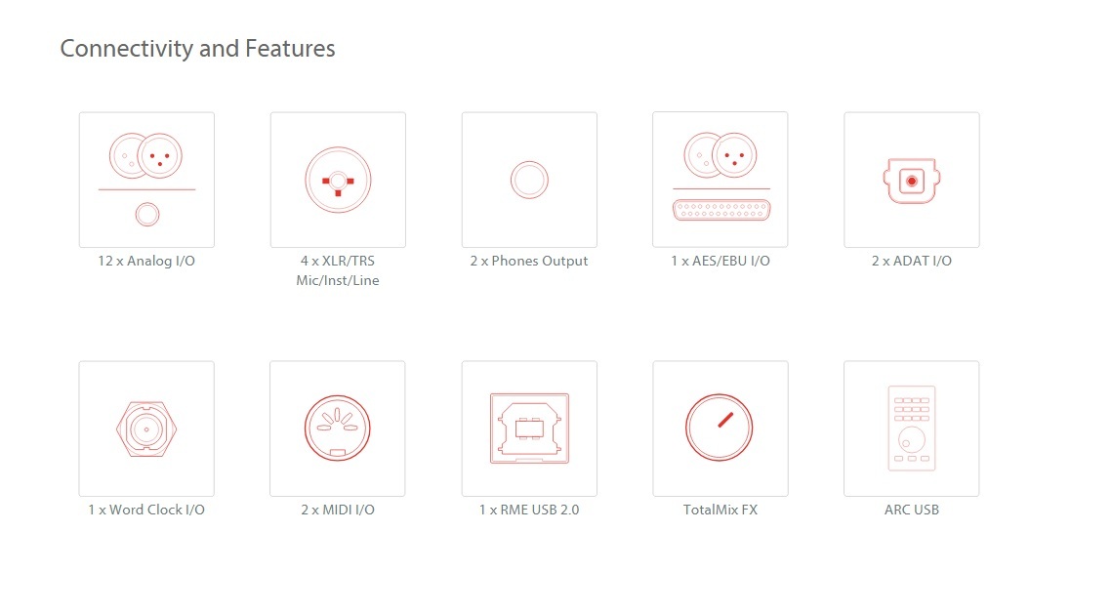This screenshot has width=1112, height=613.
Task: Click the MIDI DIN connector icon
Action: click(x=338, y=429)
